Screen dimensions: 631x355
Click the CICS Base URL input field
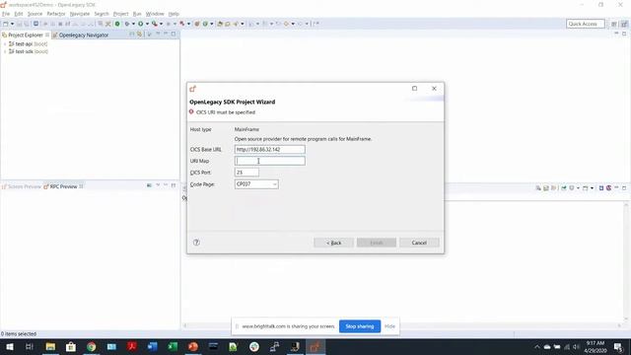click(x=269, y=149)
